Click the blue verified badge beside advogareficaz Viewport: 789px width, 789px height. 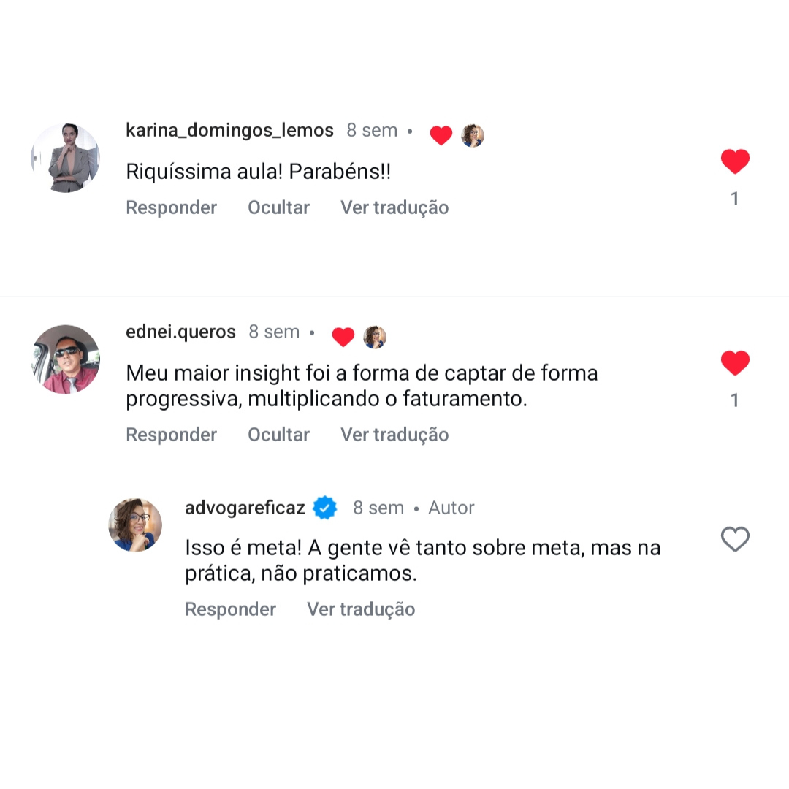click(325, 508)
